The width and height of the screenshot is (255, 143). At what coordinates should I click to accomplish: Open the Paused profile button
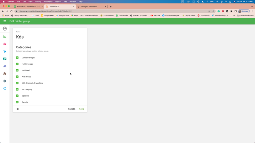coord(244,11)
